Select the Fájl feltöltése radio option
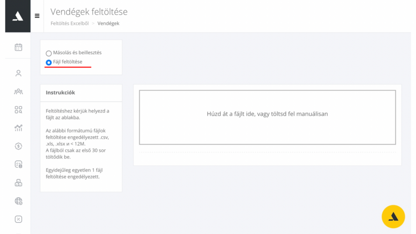Image resolution: width=416 pixels, height=234 pixels. [x=49, y=62]
